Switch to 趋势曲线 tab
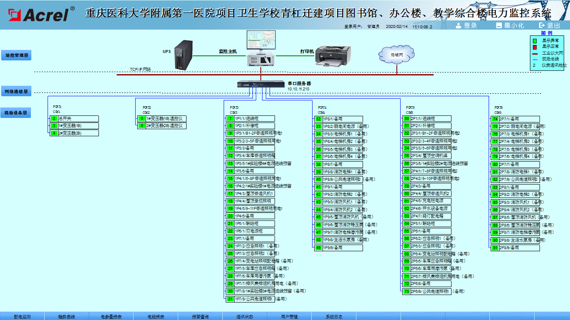 click(66, 316)
